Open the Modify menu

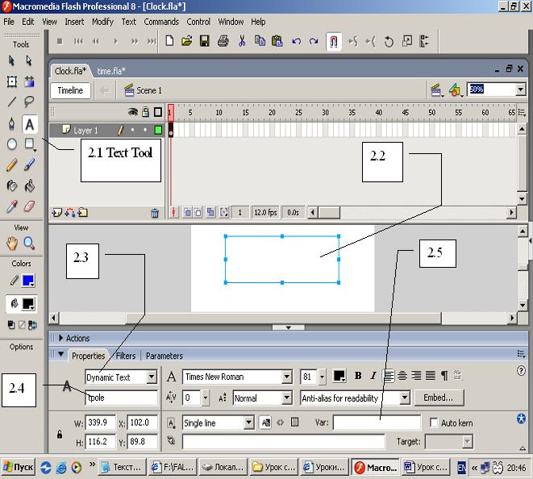coord(102,22)
